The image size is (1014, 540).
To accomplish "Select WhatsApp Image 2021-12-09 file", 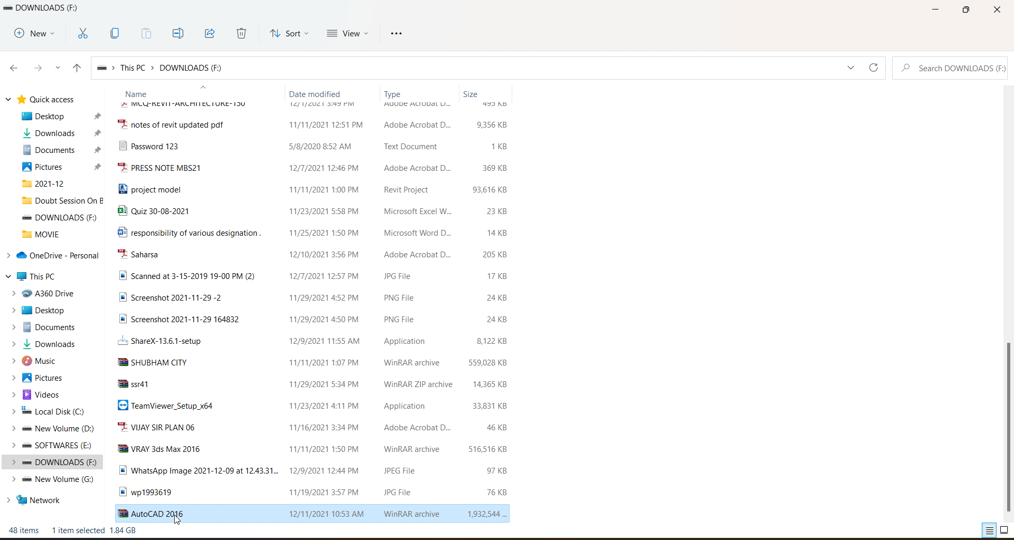I will 204,470.
